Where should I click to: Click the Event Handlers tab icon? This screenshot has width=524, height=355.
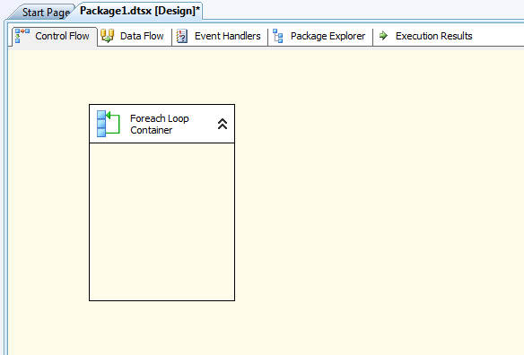click(x=182, y=36)
